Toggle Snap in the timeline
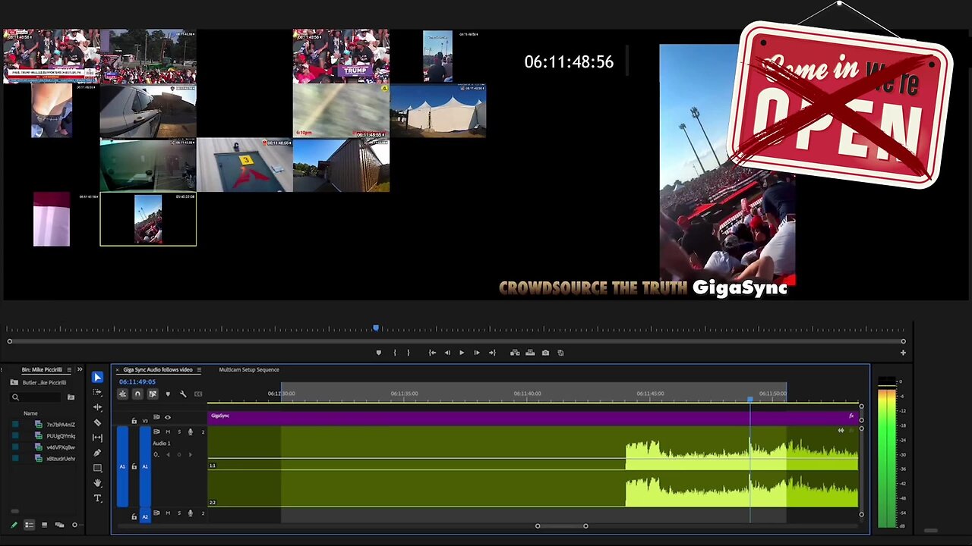 [x=137, y=394]
